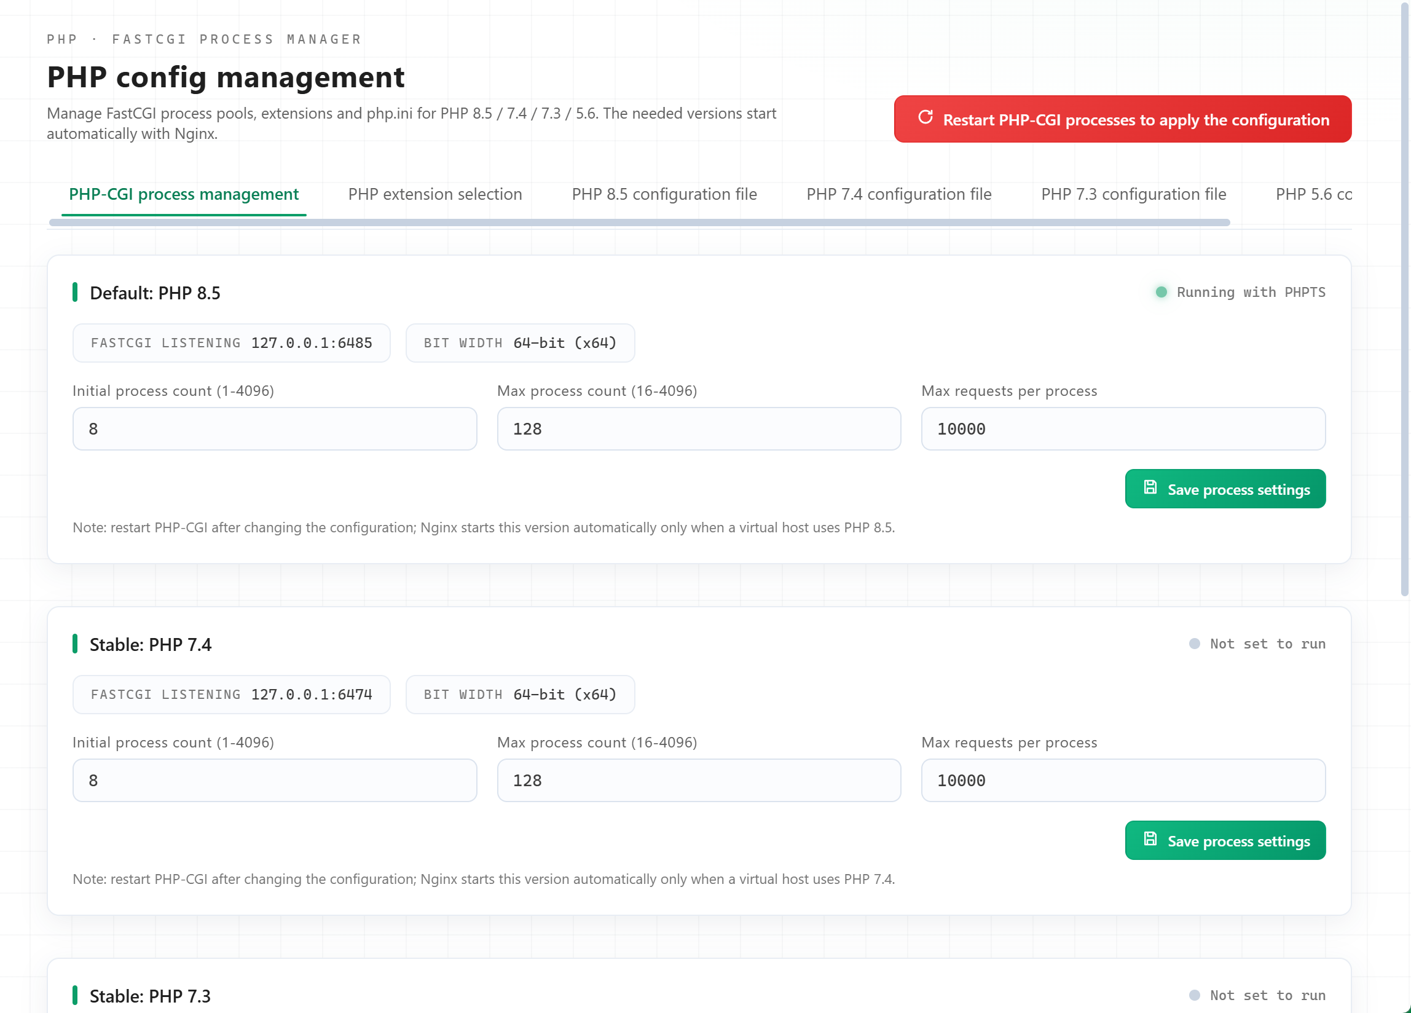Click the 'Running with PHPTS' status text
Screen dimensions: 1411x1013
(x=1251, y=293)
